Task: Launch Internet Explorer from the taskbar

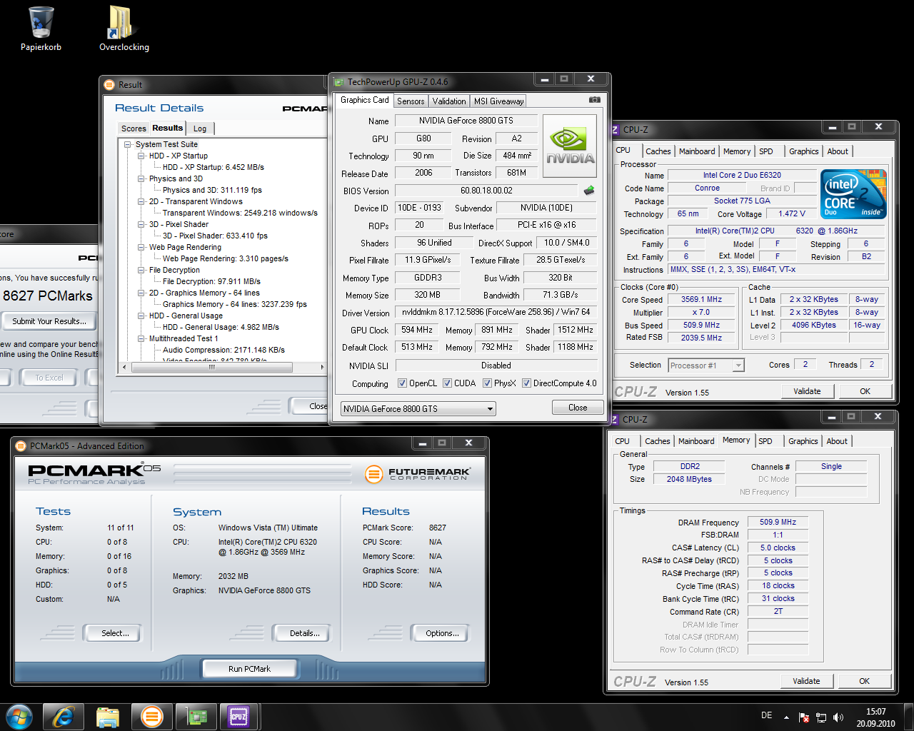Action: click(64, 717)
